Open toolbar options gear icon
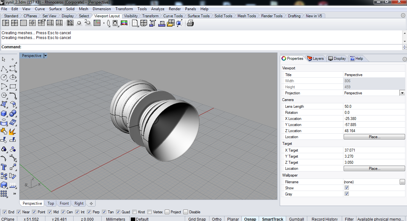The width and height of the screenshot is (407, 221). click(x=403, y=15)
